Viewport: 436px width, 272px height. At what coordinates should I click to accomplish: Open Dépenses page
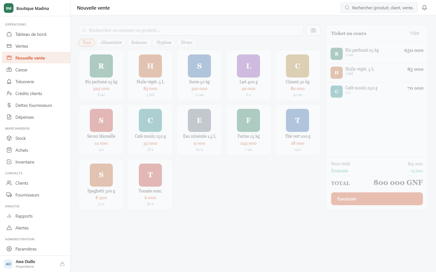coord(36,117)
